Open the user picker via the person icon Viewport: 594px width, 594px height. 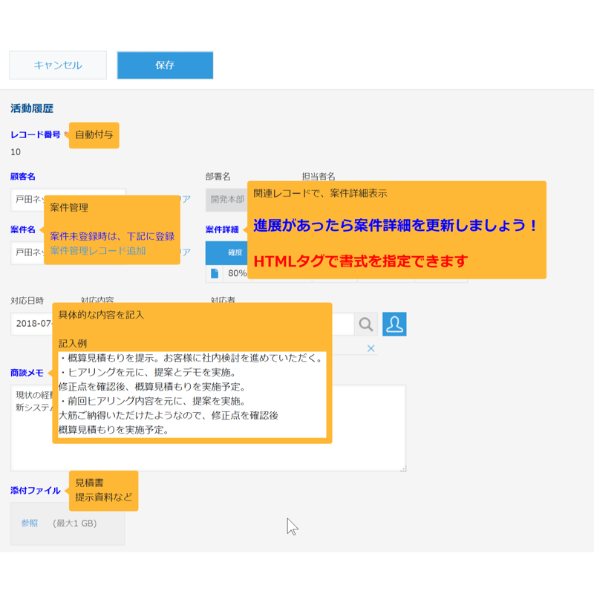394,324
